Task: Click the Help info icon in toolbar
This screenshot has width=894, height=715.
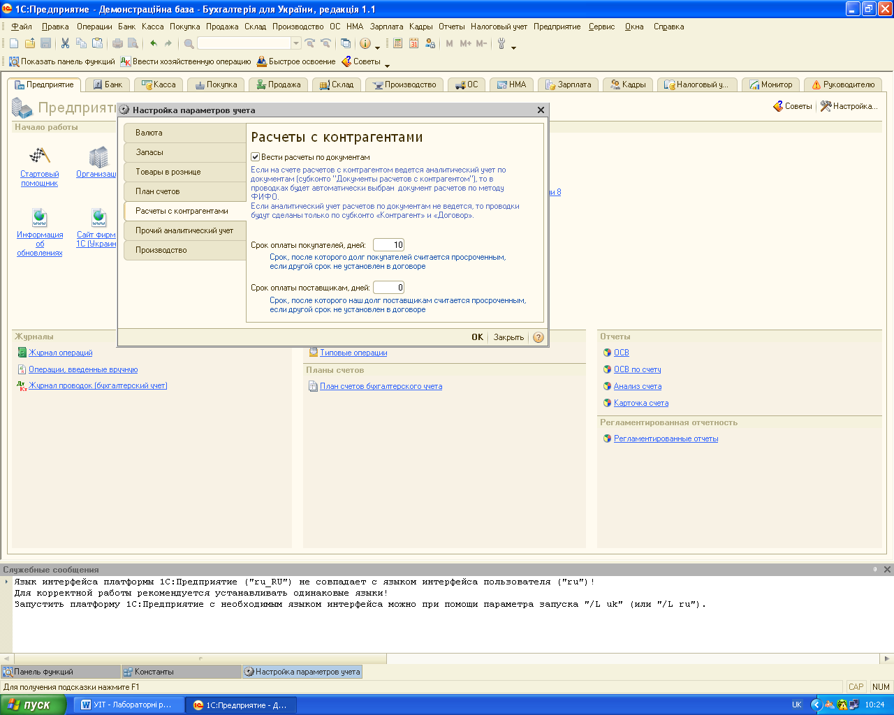Action: pyautogui.click(x=365, y=43)
